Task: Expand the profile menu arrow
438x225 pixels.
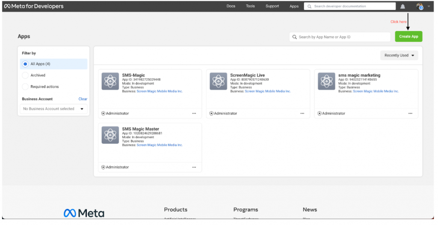Action: point(429,6)
